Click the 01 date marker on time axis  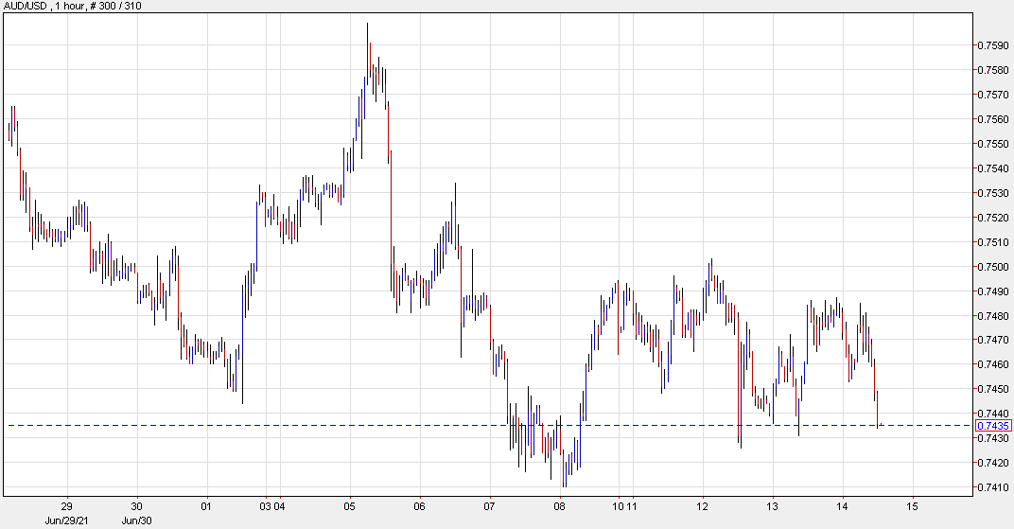207,505
